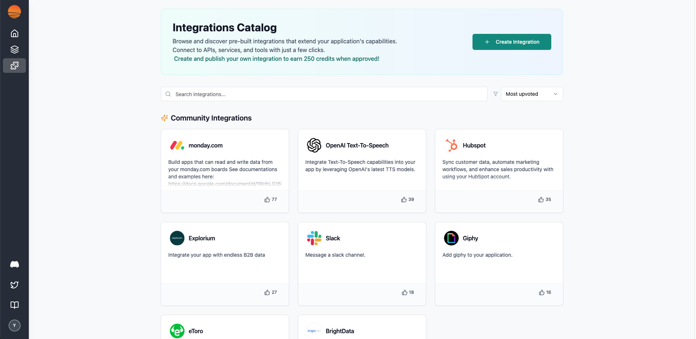
Task: Click the OpenAI logo icon
Action: pos(314,146)
